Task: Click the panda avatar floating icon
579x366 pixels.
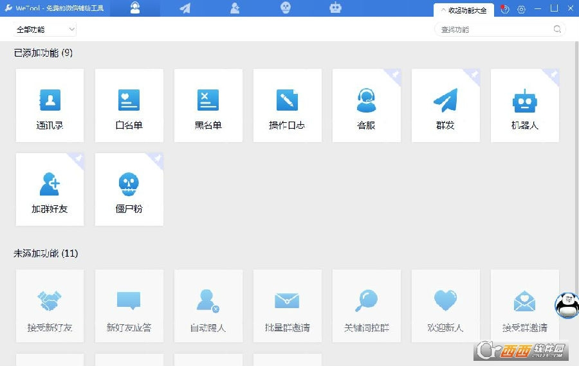Action: click(x=567, y=305)
